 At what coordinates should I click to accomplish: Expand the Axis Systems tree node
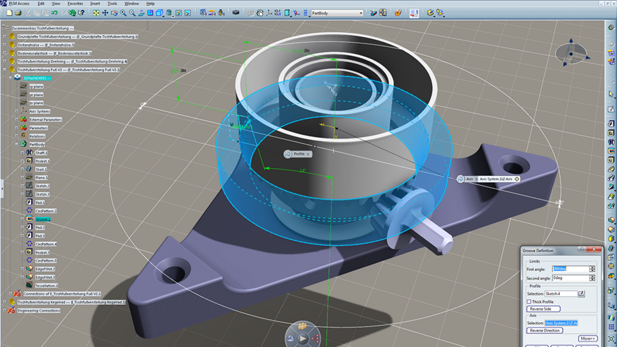pos(17,111)
